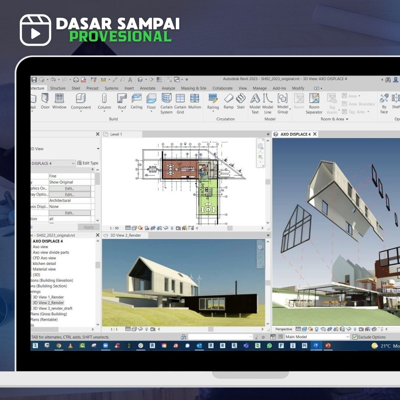Select 3D View 3_render_draft in browser
The width and height of the screenshot is (400, 400).
tap(53, 309)
